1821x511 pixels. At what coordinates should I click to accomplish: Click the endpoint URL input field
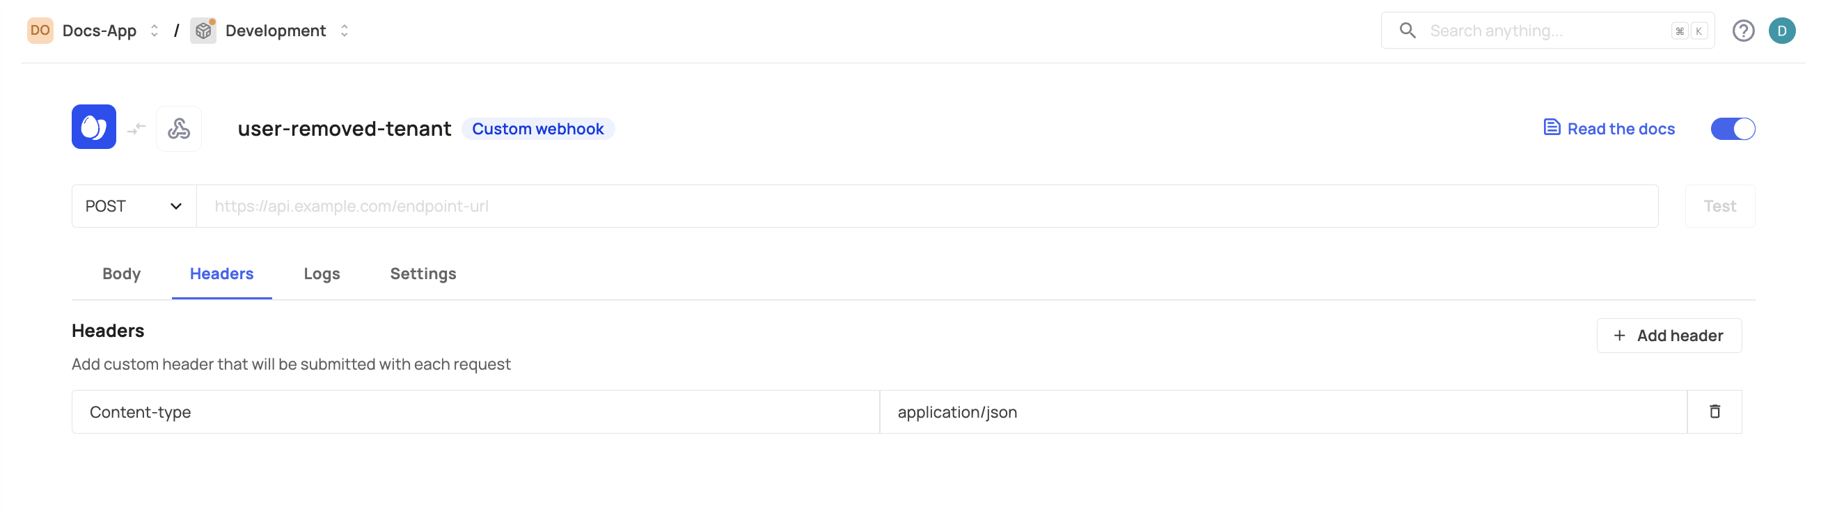pos(926,206)
